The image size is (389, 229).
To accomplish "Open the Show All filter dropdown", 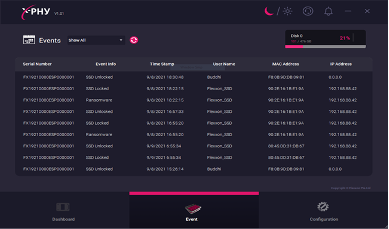I will (96, 40).
